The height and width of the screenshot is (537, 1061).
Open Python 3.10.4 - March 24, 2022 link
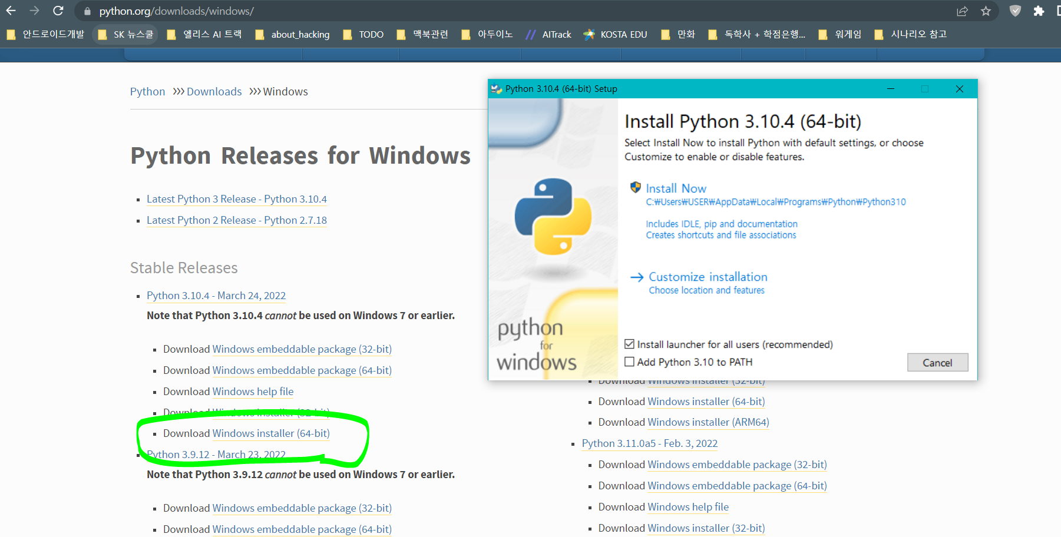[x=216, y=296]
